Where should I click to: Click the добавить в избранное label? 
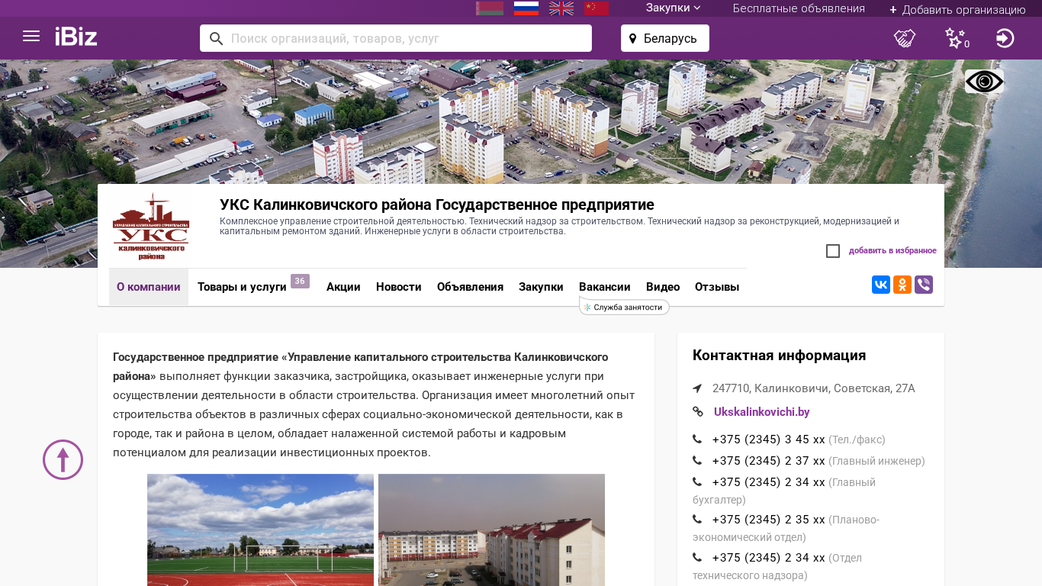(892, 251)
